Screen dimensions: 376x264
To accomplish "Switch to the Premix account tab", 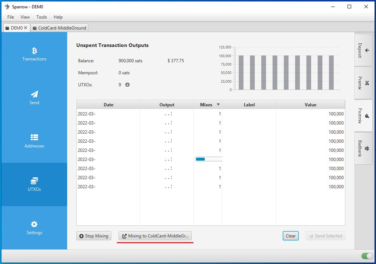I will pyautogui.click(x=364, y=83).
